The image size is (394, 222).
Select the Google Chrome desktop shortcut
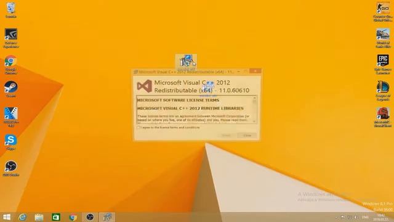[x=10, y=65]
